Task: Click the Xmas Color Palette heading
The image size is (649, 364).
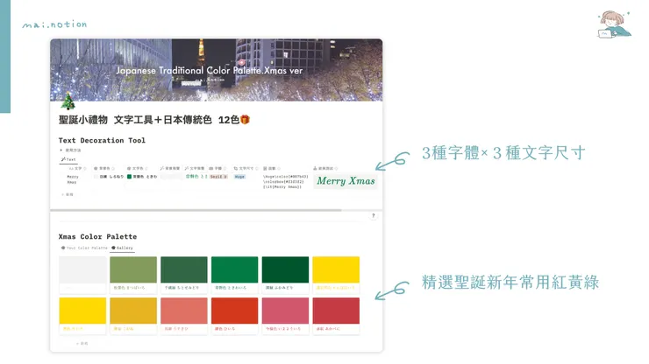Action: click(x=97, y=237)
